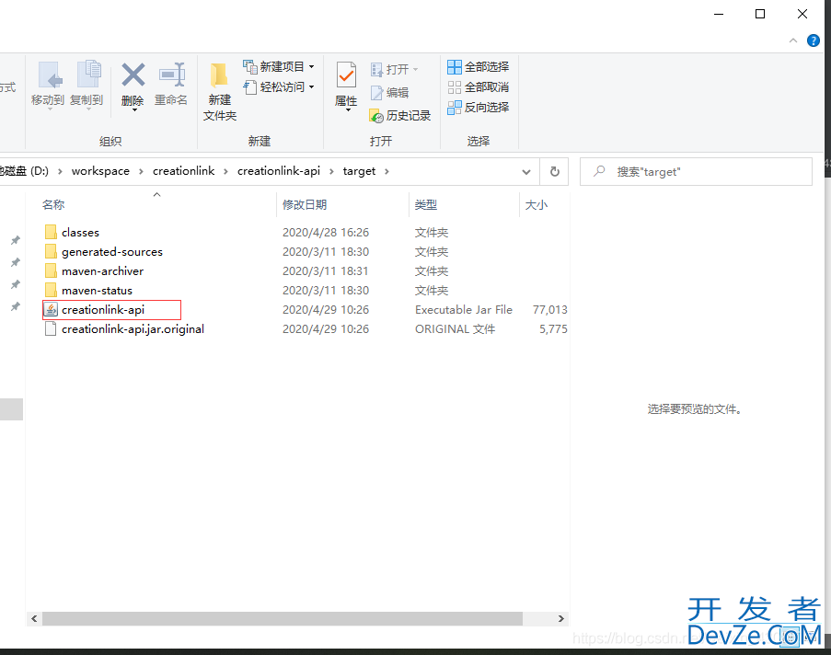Click the 删除 delete X icon
Image resolution: width=831 pixels, height=655 pixels.
pos(133,75)
